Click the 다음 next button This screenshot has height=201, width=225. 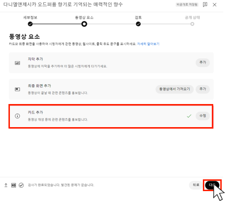(x=212, y=185)
